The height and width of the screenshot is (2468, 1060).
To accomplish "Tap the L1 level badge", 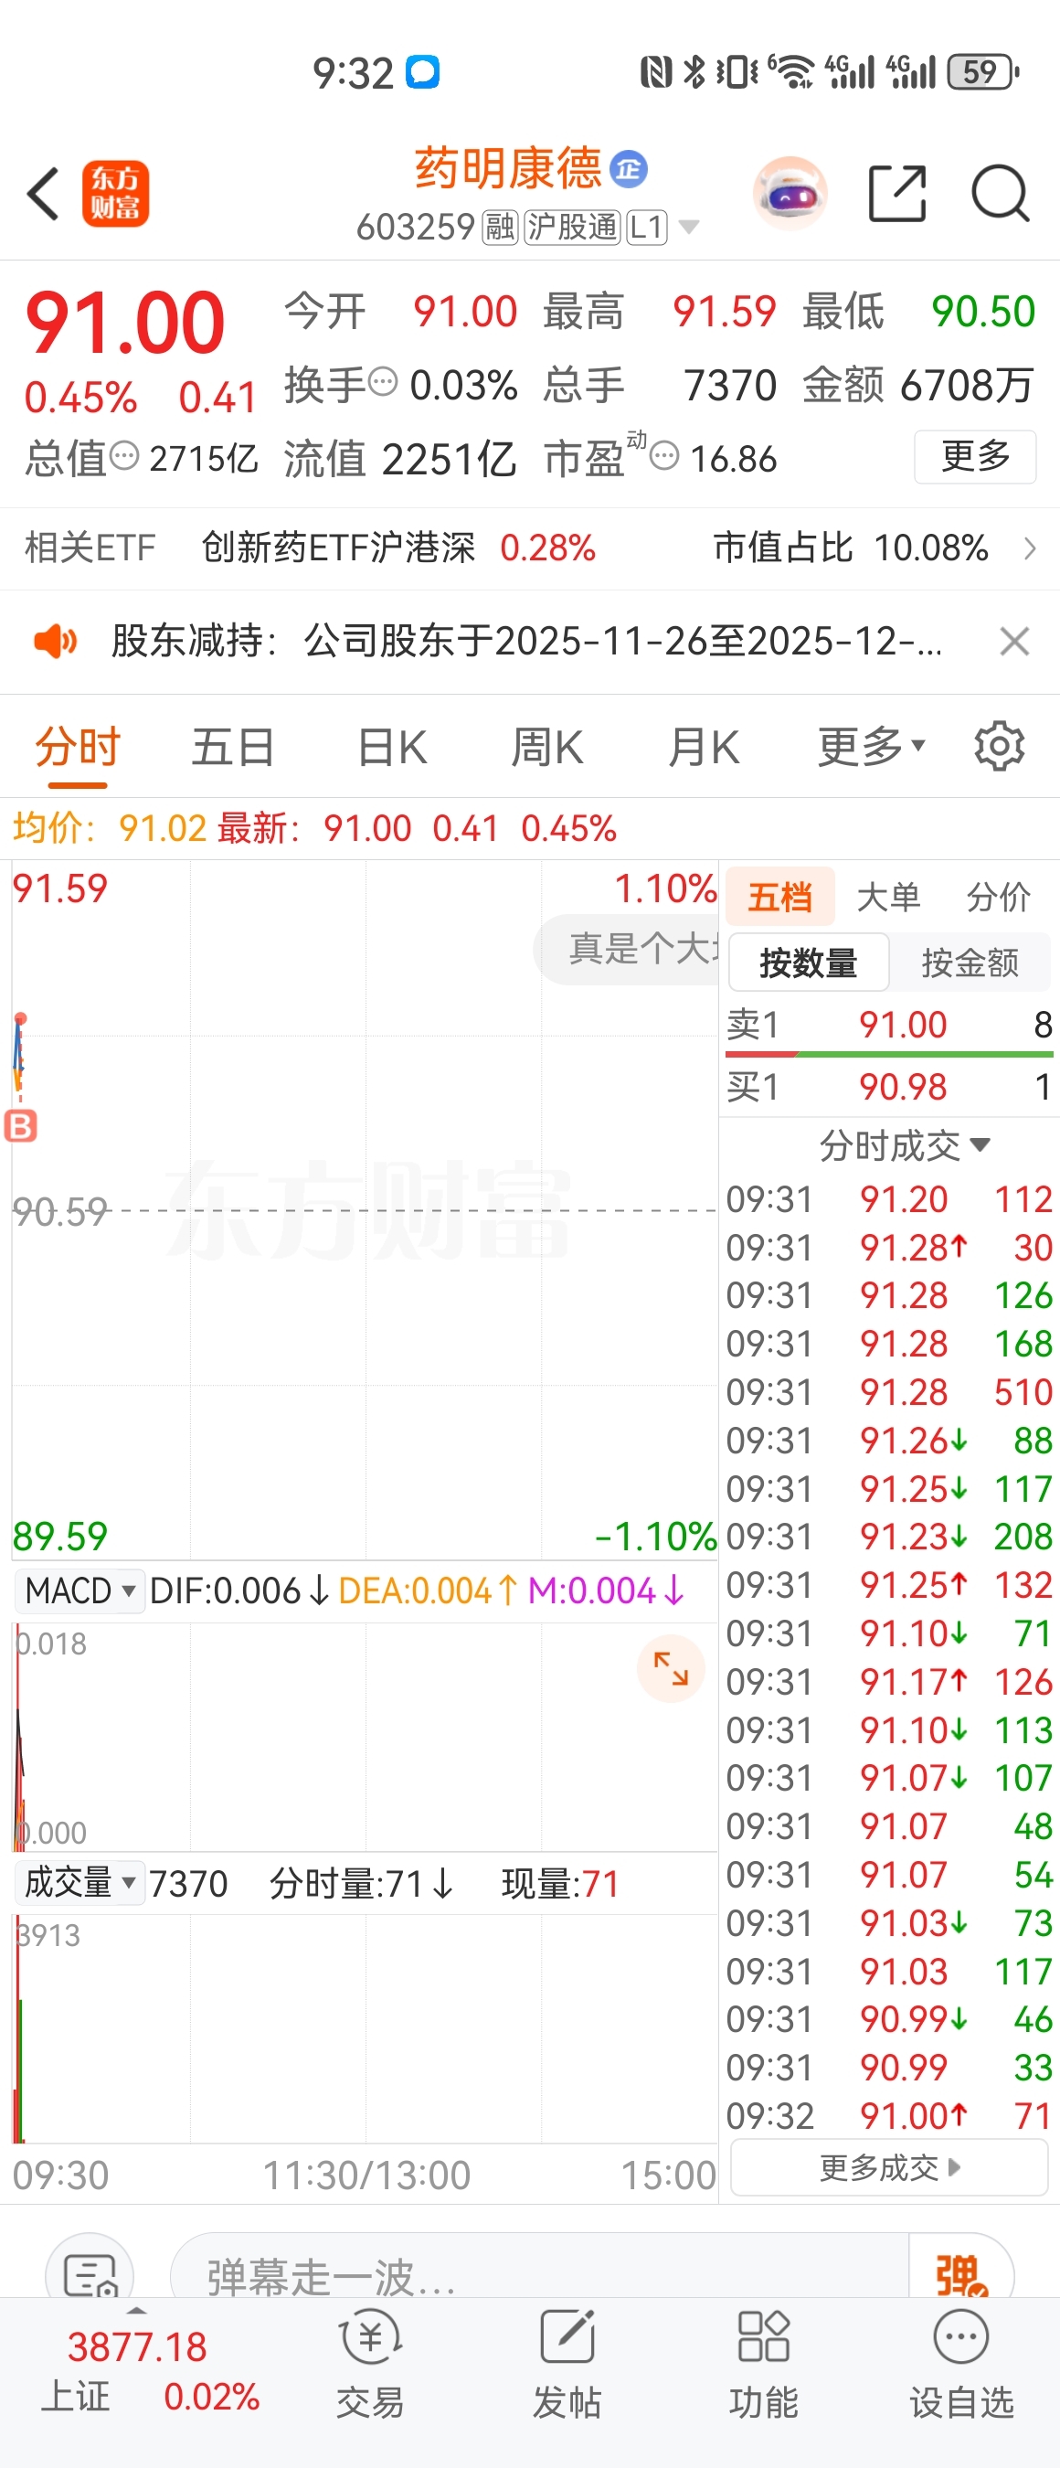I will (x=646, y=228).
